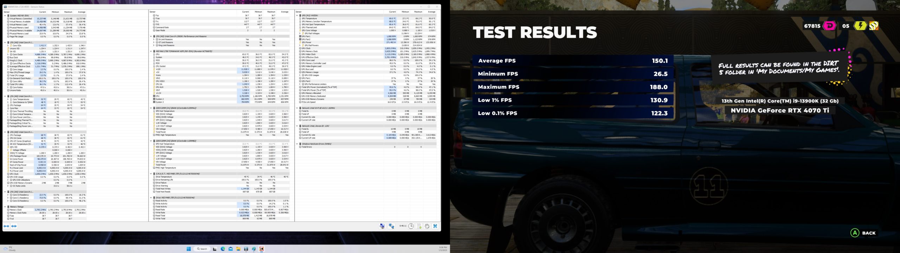The width and height of the screenshot is (900, 253).
Task: Click Current column header in left panel
Action: 42,12
